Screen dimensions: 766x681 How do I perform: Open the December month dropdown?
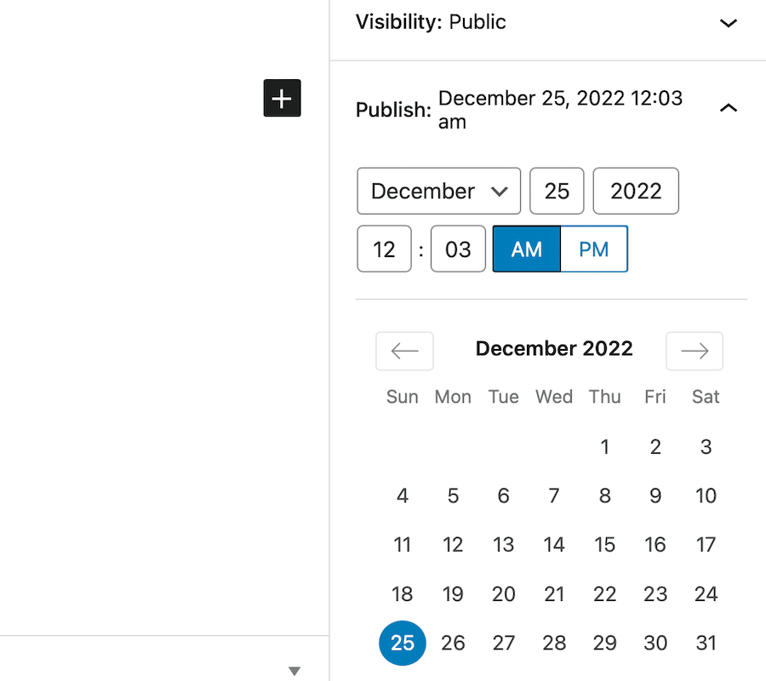tap(438, 191)
